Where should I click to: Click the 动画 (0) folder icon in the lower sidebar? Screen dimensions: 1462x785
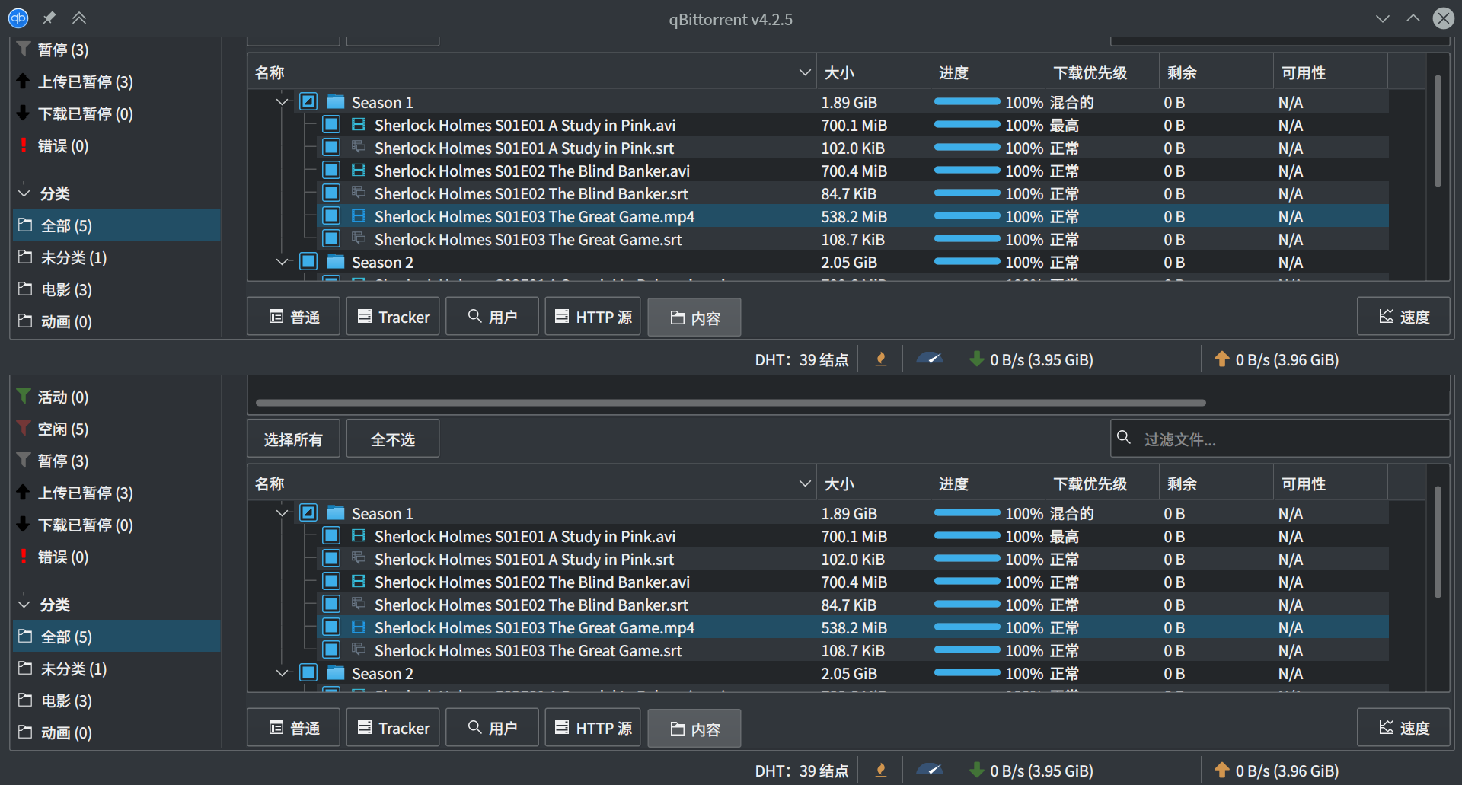pos(25,732)
